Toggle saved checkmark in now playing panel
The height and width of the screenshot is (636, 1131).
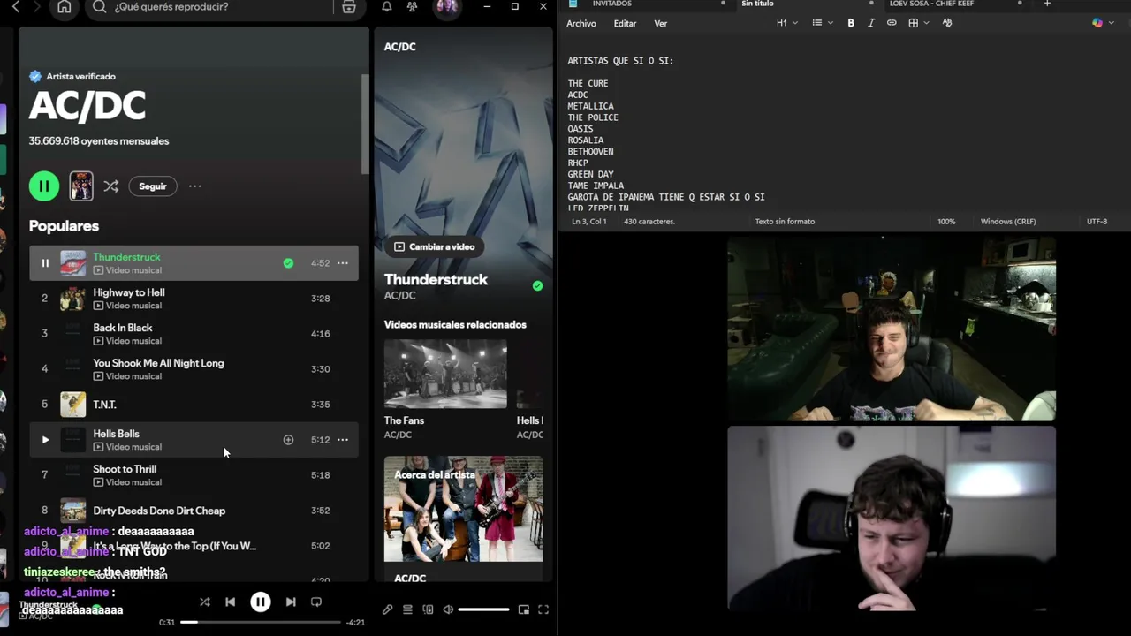(x=537, y=285)
